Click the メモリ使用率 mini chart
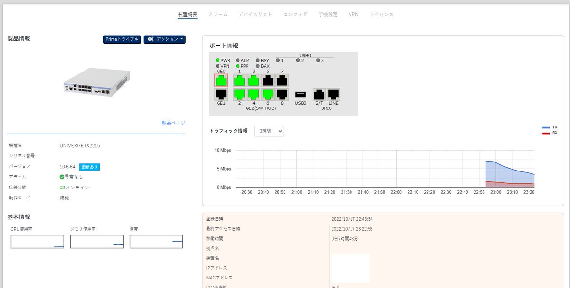The image size is (570, 288). click(97, 242)
